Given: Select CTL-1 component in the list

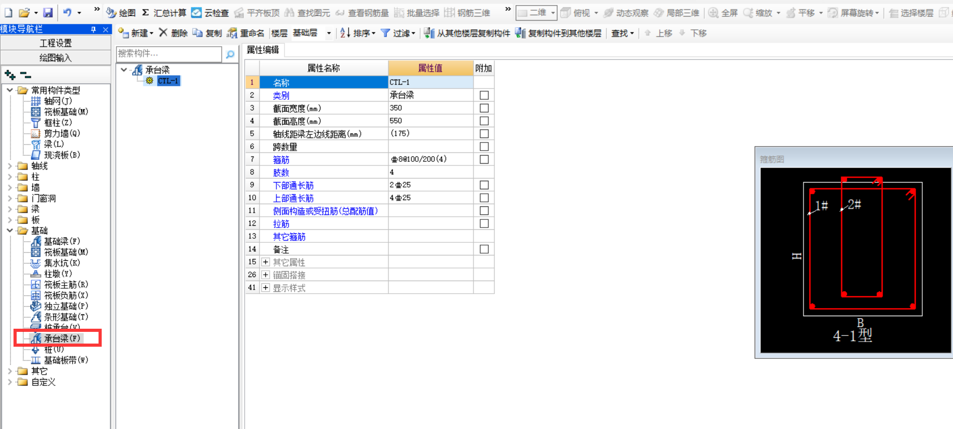Looking at the screenshot, I should click(x=168, y=81).
